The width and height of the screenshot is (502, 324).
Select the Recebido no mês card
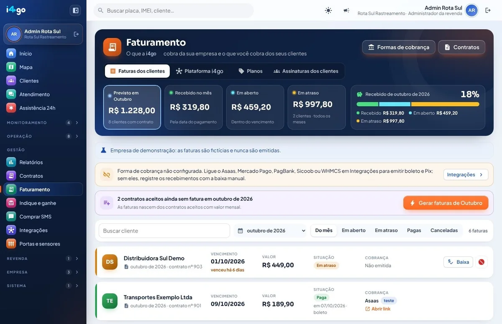pos(194,107)
